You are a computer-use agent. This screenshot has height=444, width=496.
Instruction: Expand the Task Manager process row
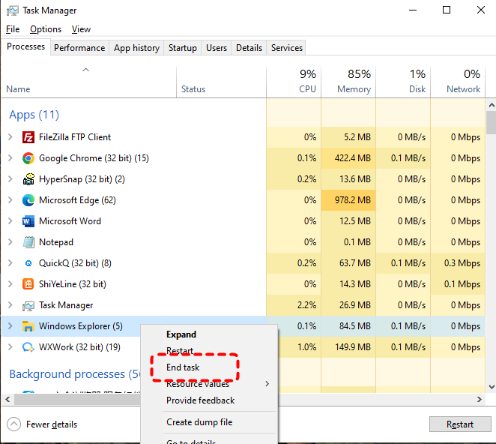pos(10,305)
